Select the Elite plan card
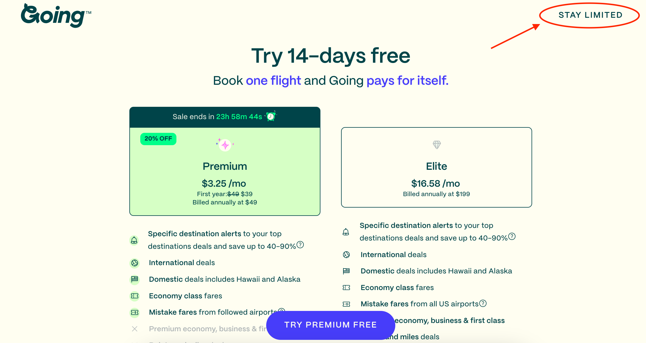Screen dimensions: 646x343 coord(436,167)
